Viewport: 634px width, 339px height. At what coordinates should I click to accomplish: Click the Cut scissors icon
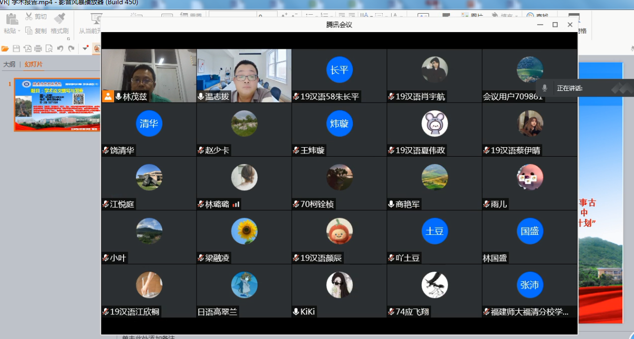29,17
